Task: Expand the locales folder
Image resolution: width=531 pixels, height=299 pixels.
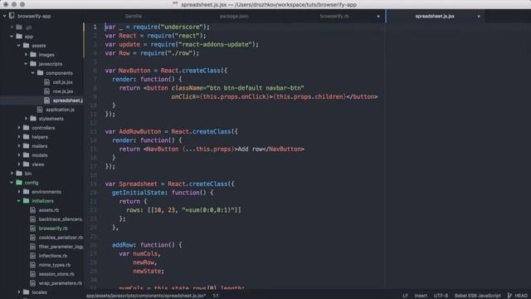Action: pyautogui.click(x=19, y=292)
